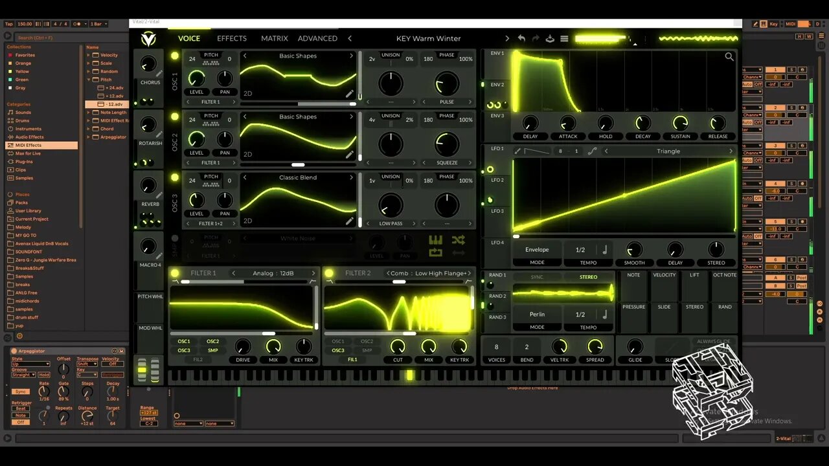Toggle SMP input on Filter 1

pyautogui.click(x=212, y=350)
